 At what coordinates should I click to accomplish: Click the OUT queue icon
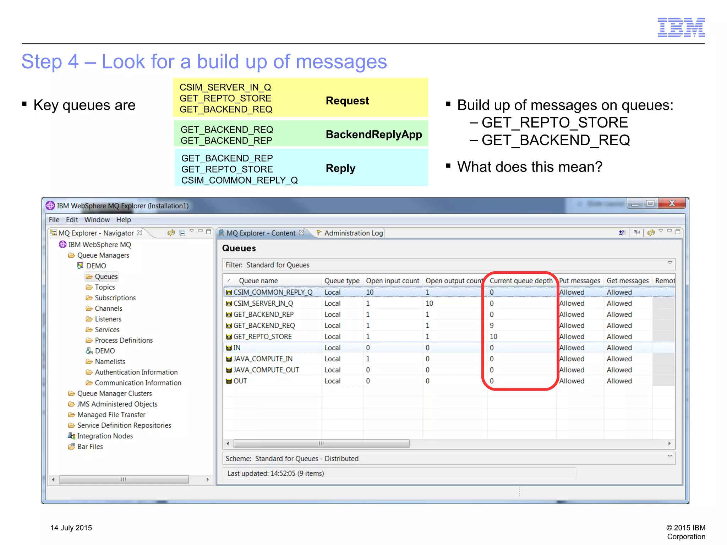pos(229,381)
